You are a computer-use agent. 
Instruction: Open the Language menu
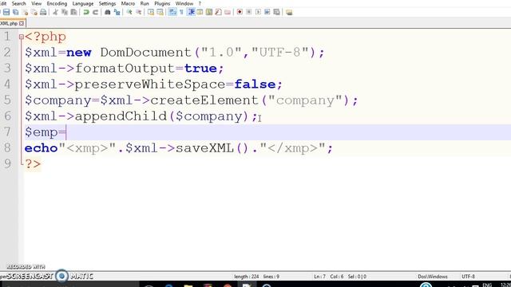point(83,3)
